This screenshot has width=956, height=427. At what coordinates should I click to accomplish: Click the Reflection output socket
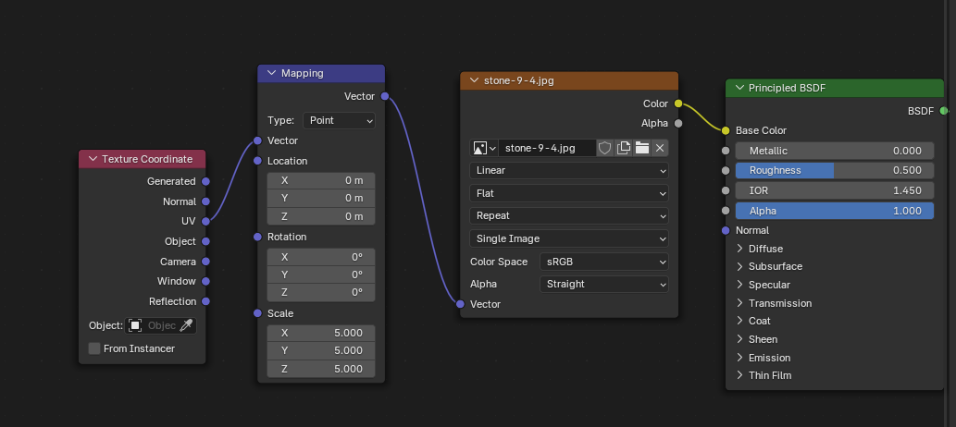[x=205, y=301]
